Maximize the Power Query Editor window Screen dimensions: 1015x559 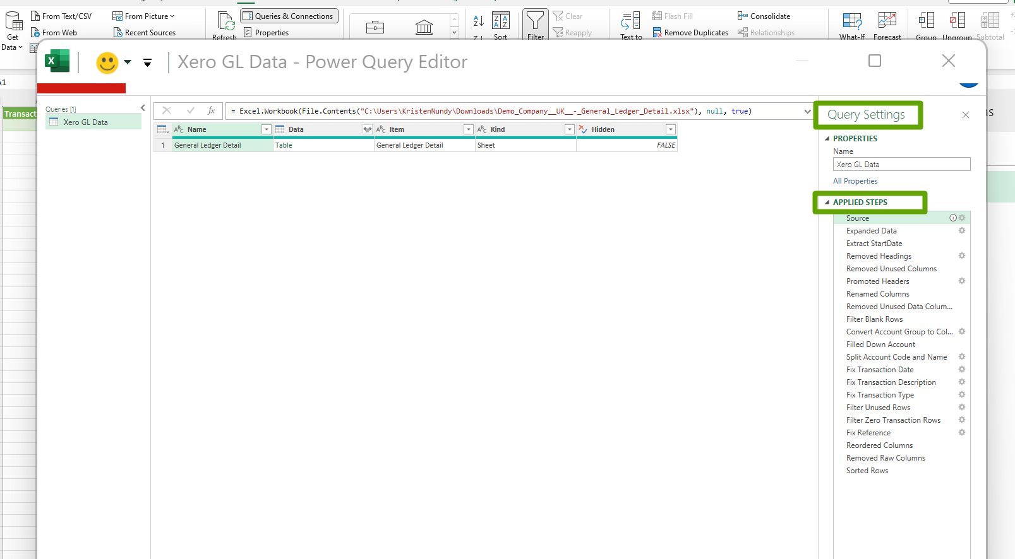coord(875,61)
